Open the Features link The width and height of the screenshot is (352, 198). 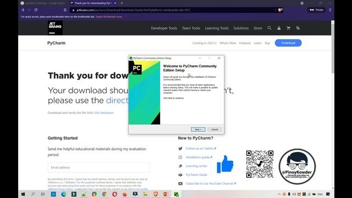(x=245, y=43)
